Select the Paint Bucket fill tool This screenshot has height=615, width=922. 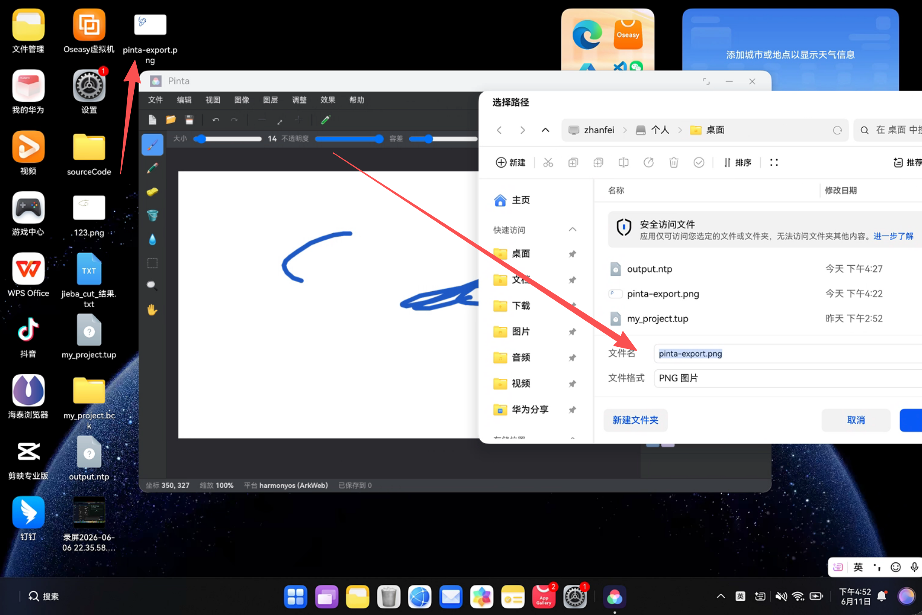153,215
